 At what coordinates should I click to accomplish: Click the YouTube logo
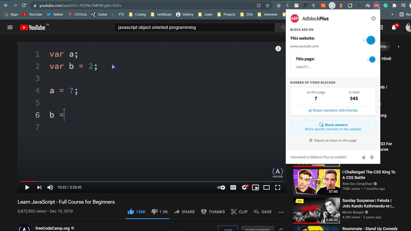tap(33, 27)
